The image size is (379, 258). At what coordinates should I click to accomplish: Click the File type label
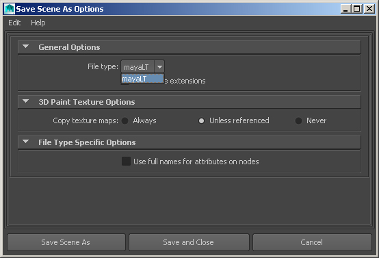[x=103, y=66]
